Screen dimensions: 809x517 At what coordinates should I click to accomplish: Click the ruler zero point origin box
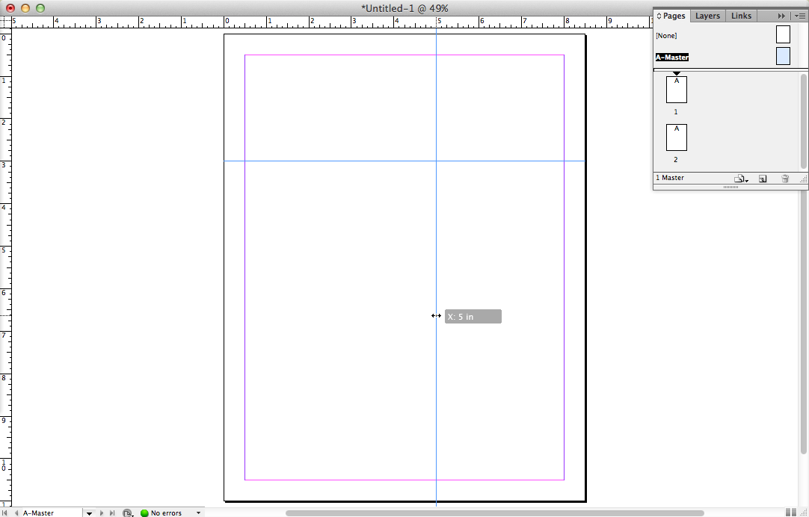tap(4, 22)
